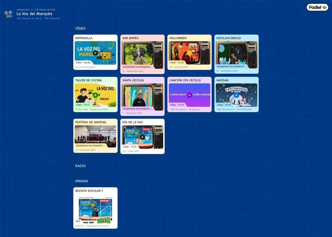This screenshot has width=332, height=237.
Task: Play the Entradilla video
Action: pos(95,53)
